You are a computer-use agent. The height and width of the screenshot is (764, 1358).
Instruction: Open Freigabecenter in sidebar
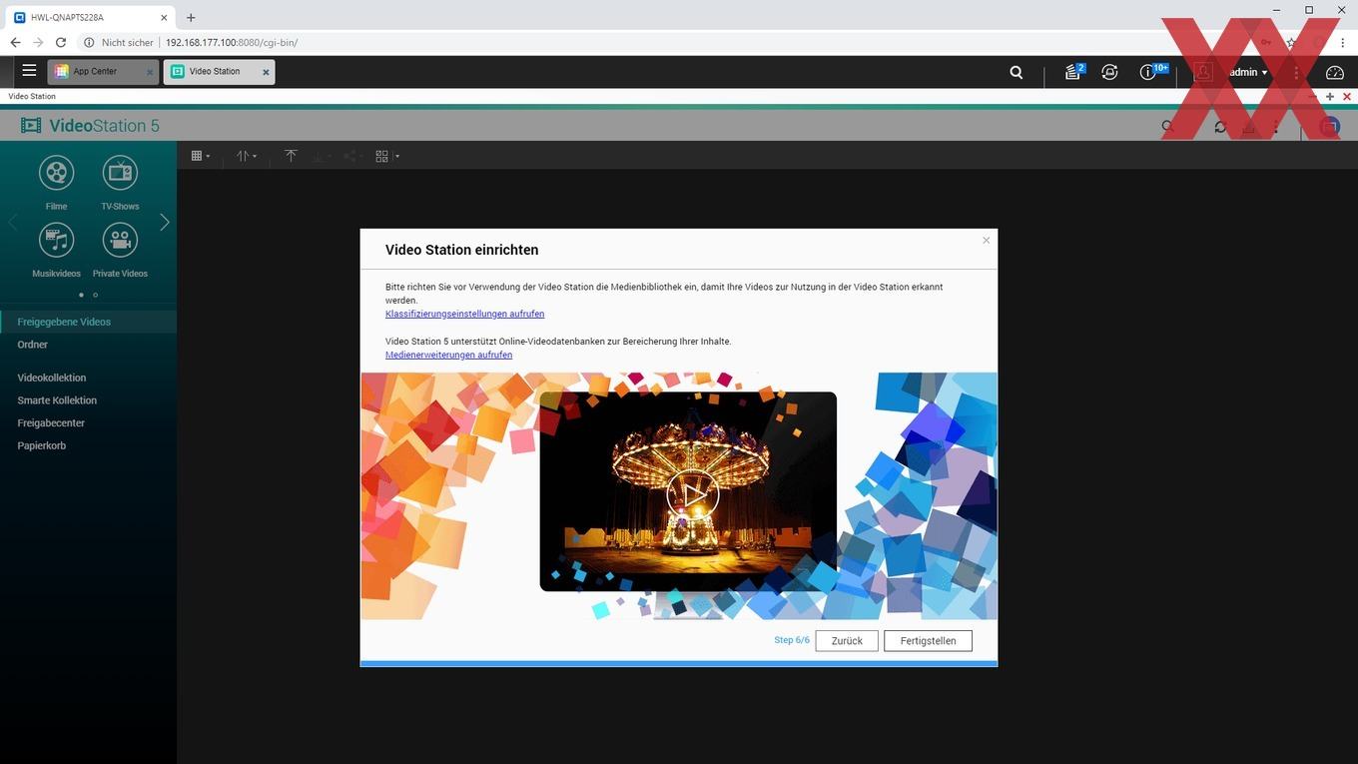click(88, 423)
